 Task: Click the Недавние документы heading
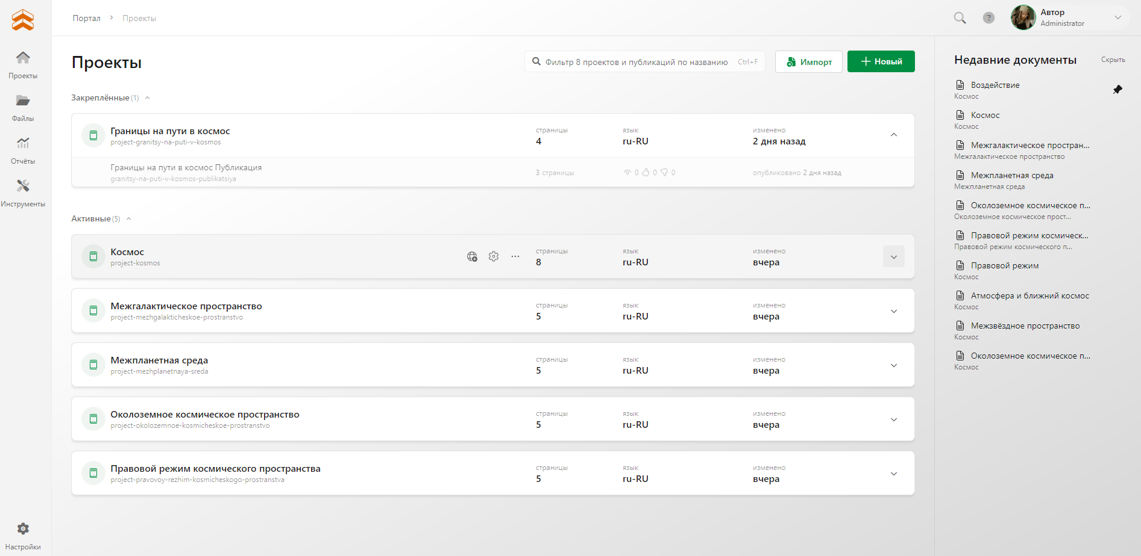pos(1015,60)
